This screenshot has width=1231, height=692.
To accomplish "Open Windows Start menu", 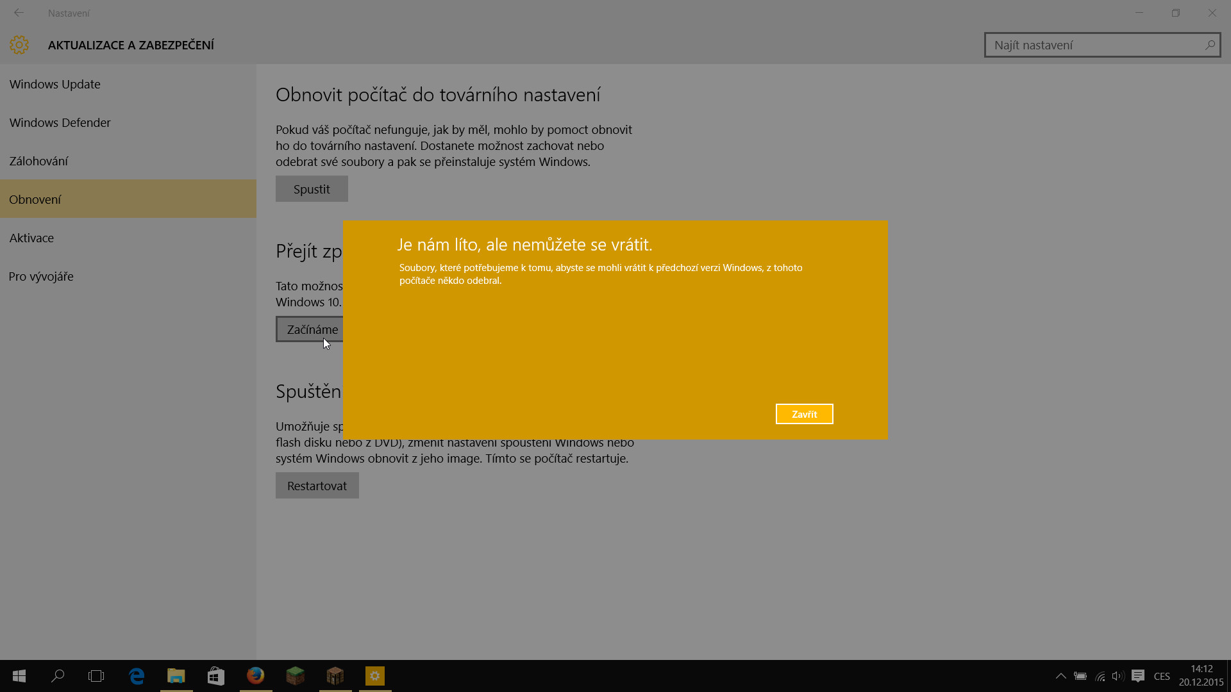I will (x=19, y=676).
